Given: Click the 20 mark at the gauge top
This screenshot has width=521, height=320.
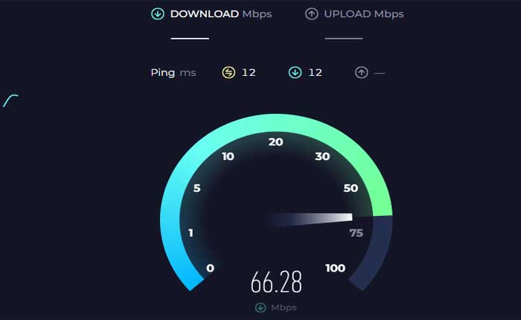Looking at the screenshot, I should (x=276, y=142).
